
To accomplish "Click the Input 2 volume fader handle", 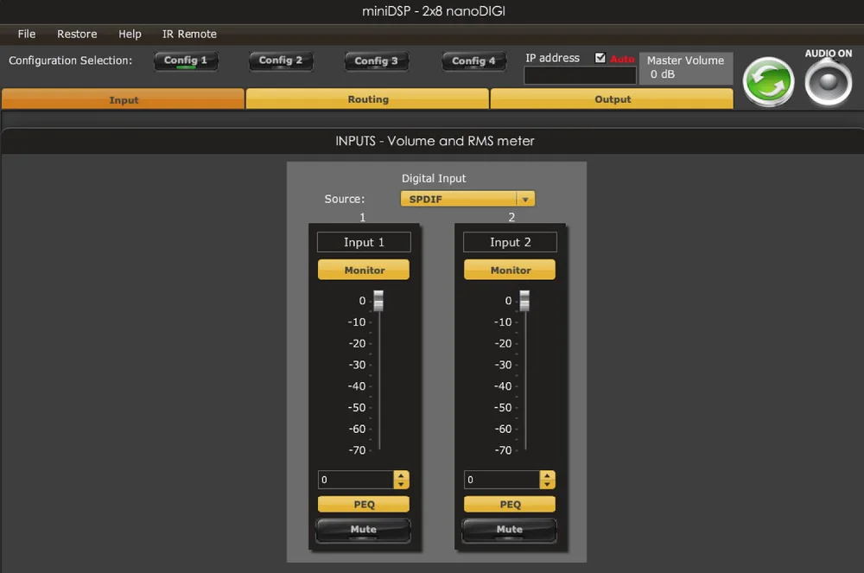I will (524, 301).
